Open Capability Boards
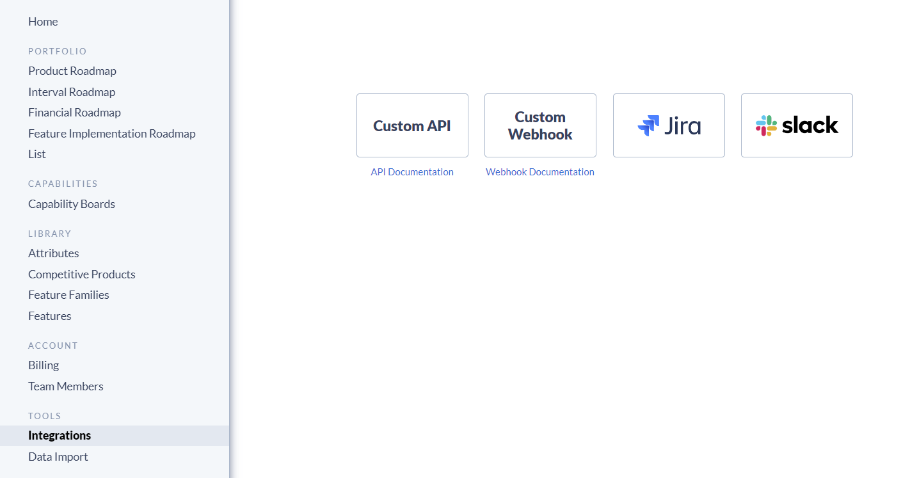This screenshot has height=478, width=910. coord(72,204)
